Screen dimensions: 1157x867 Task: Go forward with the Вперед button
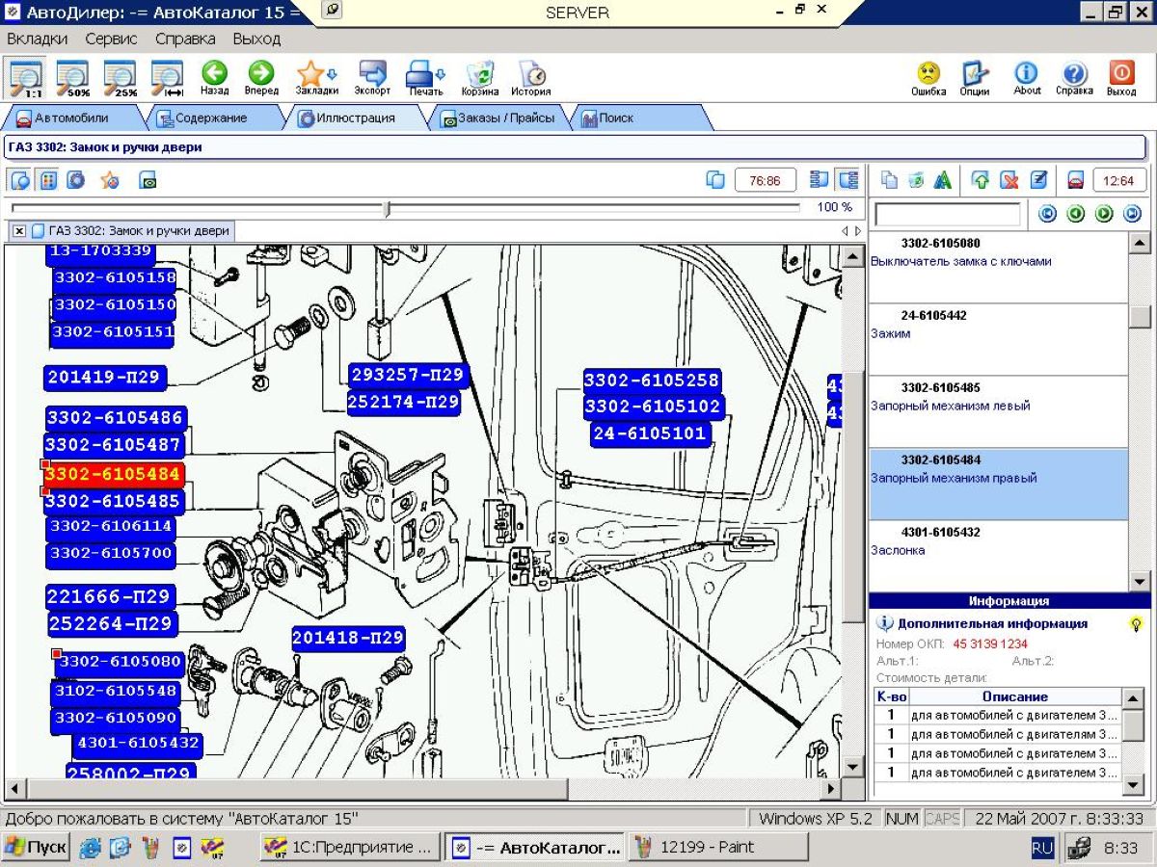[x=260, y=77]
